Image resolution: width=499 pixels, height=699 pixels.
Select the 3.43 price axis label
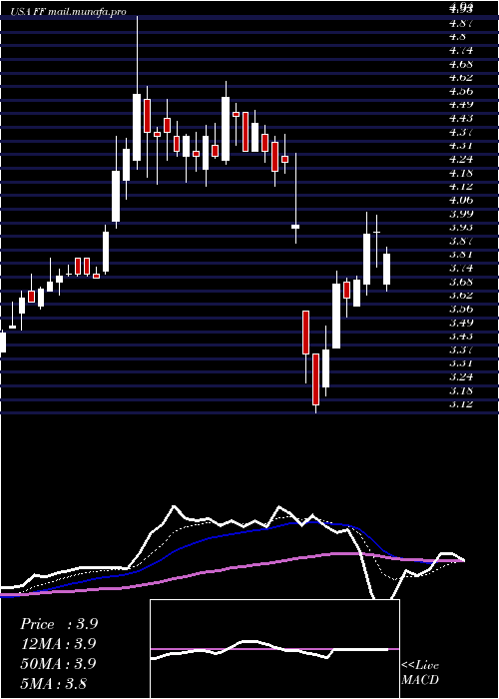coord(461,337)
